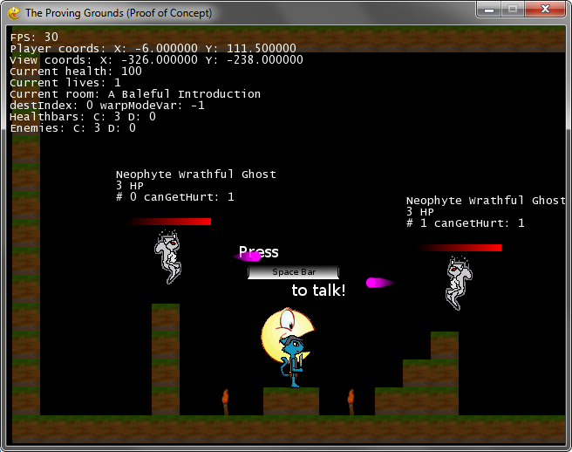
Task: Click the '# 1 canGetHurt: 1' label
Action: tap(466, 223)
